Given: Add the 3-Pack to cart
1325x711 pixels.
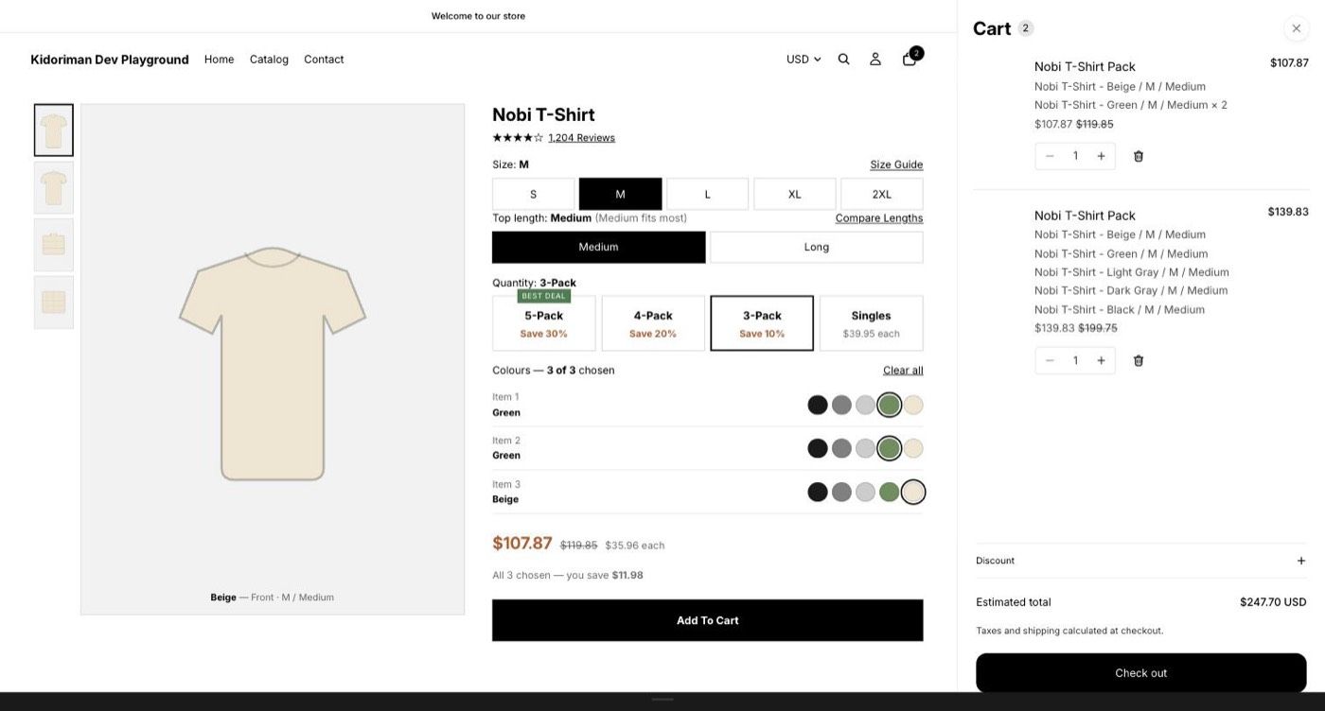Looking at the screenshot, I should (707, 620).
